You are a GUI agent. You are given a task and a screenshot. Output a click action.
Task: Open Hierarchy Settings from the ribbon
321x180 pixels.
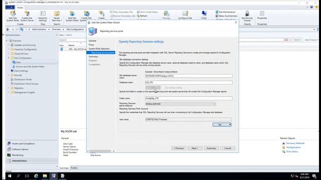coord(43,16)
